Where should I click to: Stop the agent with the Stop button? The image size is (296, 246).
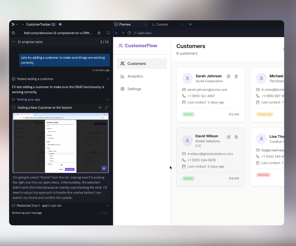tap(103, 213)
